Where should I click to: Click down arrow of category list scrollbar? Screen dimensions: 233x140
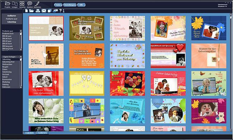pos(21,87)
